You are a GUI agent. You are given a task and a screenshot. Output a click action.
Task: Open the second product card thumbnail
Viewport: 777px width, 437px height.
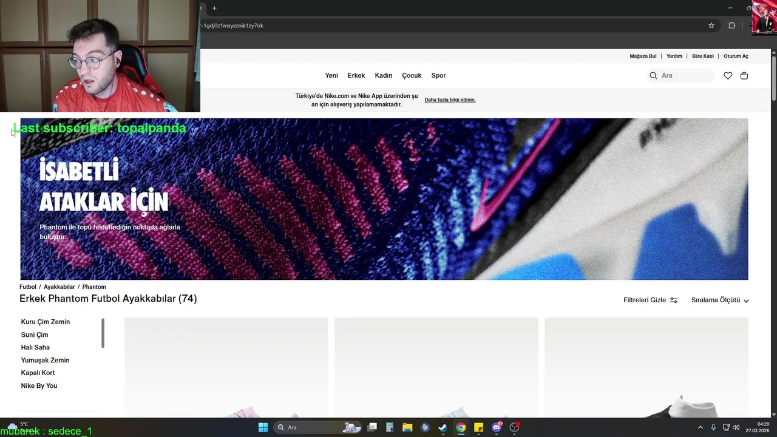(x=436, y=367)
